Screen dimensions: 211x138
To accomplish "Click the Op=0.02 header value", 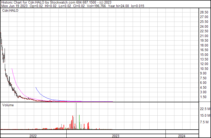I will click(x=36, y=6).
